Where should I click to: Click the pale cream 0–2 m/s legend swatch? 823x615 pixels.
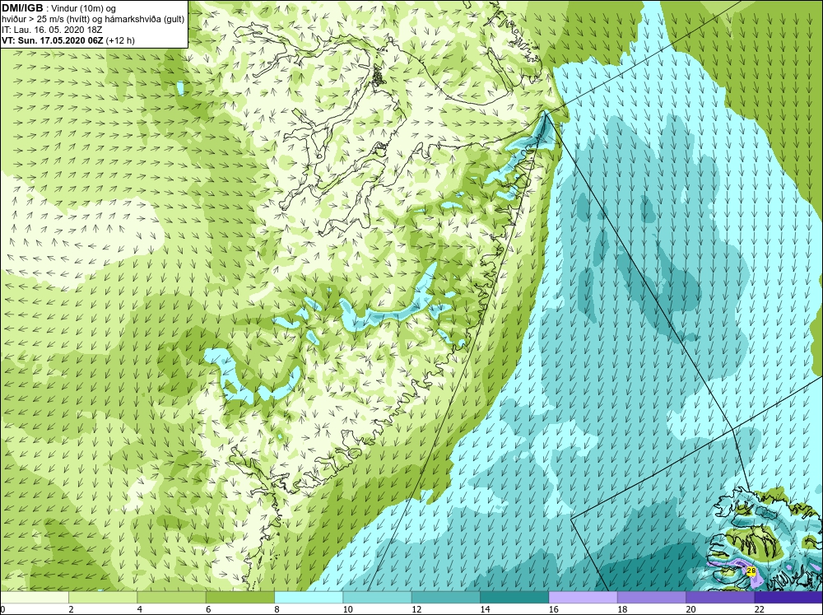click(x=34, y=598)
